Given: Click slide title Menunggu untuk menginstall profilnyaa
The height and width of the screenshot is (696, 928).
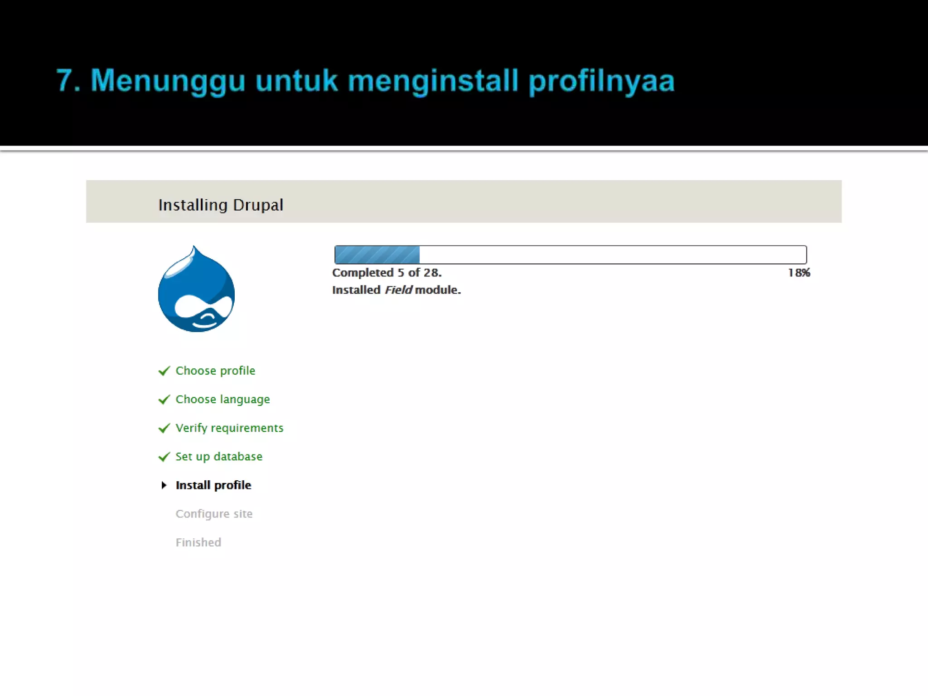Looking at the screenshot, I should (x=365, y=81).
